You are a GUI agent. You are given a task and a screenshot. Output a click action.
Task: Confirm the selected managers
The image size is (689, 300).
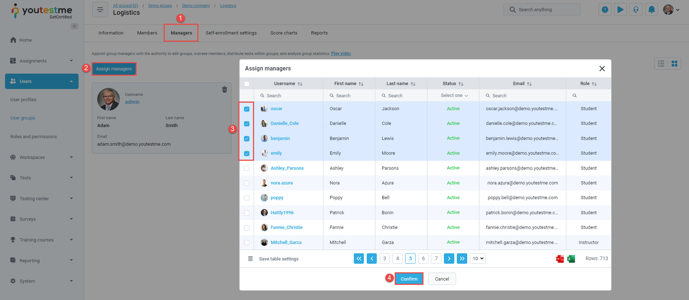(x=409, y=279)
